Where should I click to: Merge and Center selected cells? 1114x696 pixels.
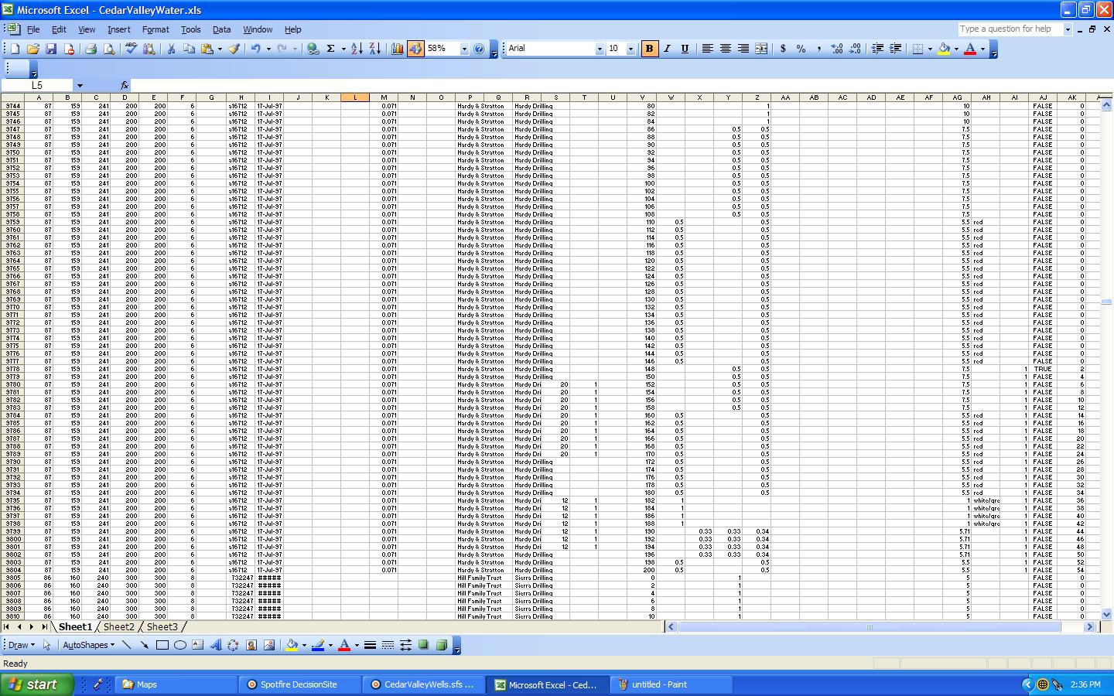[761, 49]
